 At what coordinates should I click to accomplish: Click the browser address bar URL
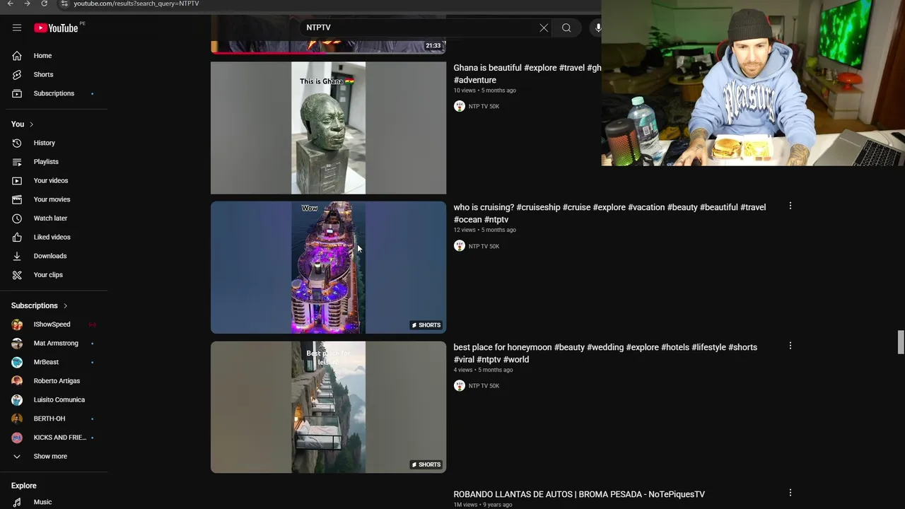[x=136, y=4]
